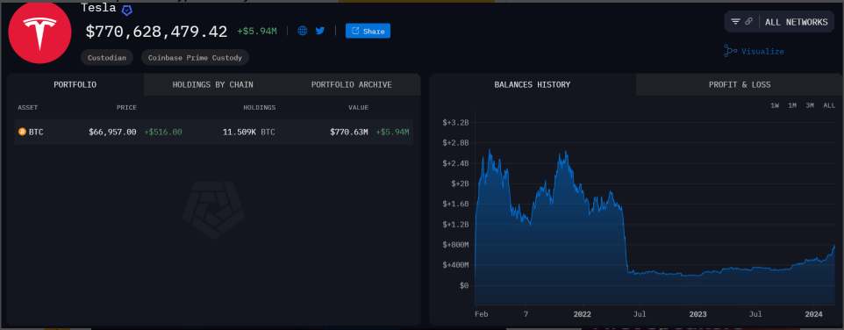844x330 pixels.
Task: Switch to the Portfolio Archive tab
Action: (x=352, y=84)
